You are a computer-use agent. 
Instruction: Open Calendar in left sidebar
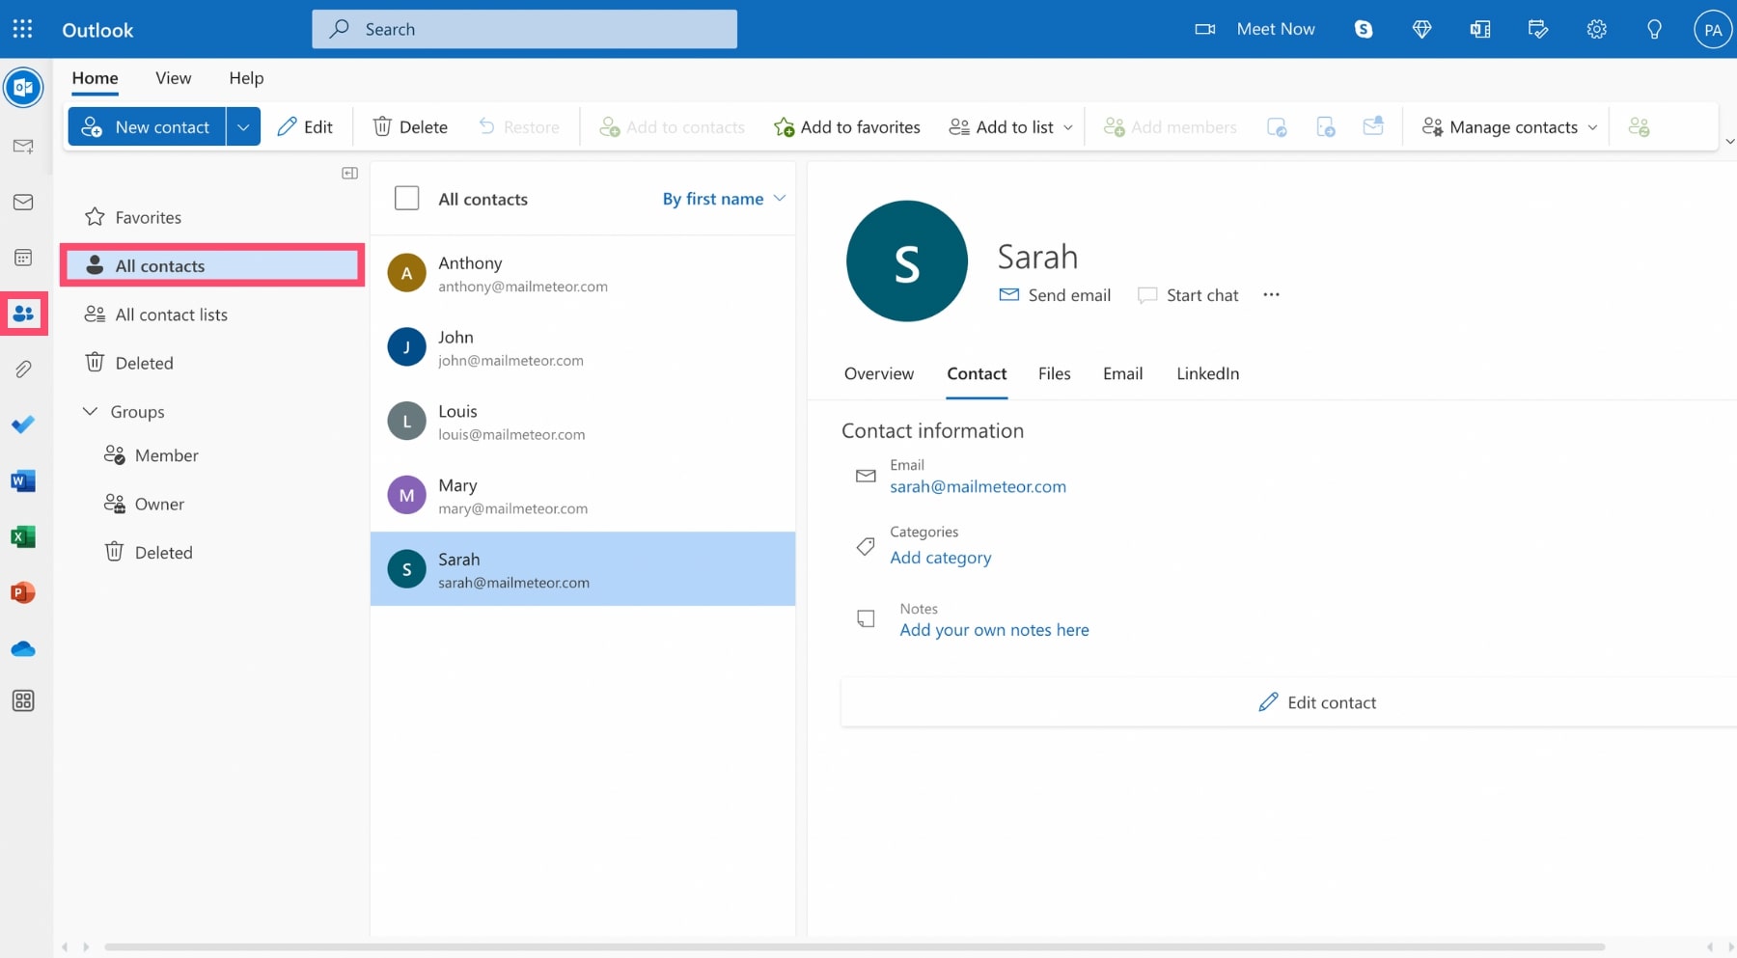tap(23, 258)
